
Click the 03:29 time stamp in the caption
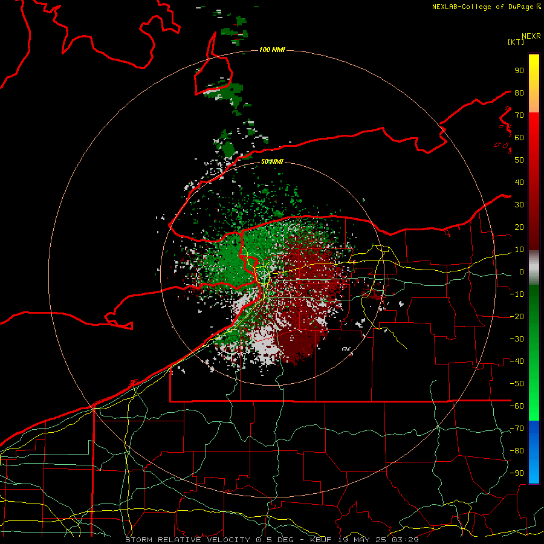point(405,540)
